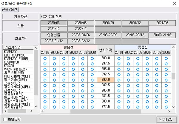
Task: Select put option 20.04 circle at strike 292.5
Action: coord(147,74)
